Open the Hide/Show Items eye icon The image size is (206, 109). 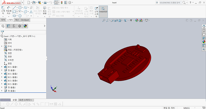[x=131, y=21]
